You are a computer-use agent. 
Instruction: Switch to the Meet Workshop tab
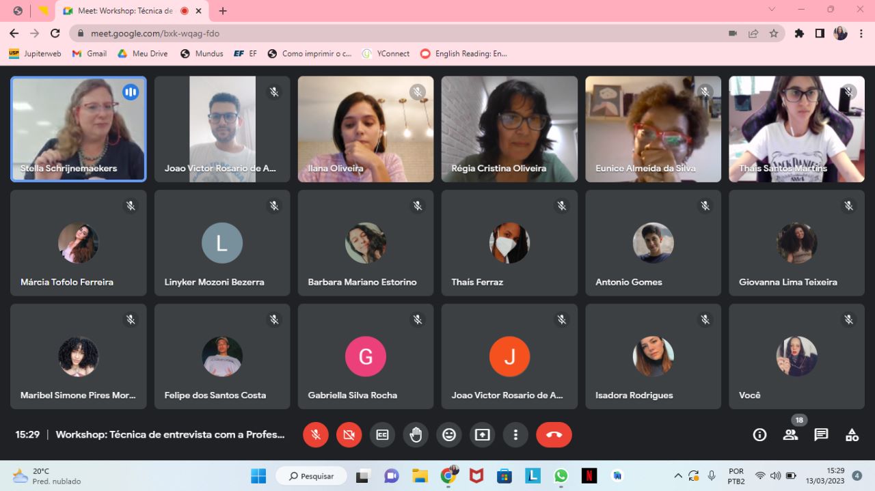point(120,11)
